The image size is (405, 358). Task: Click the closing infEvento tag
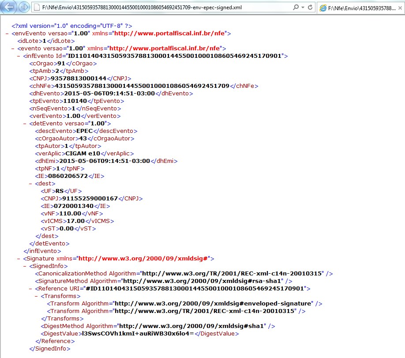pos(42,251)
